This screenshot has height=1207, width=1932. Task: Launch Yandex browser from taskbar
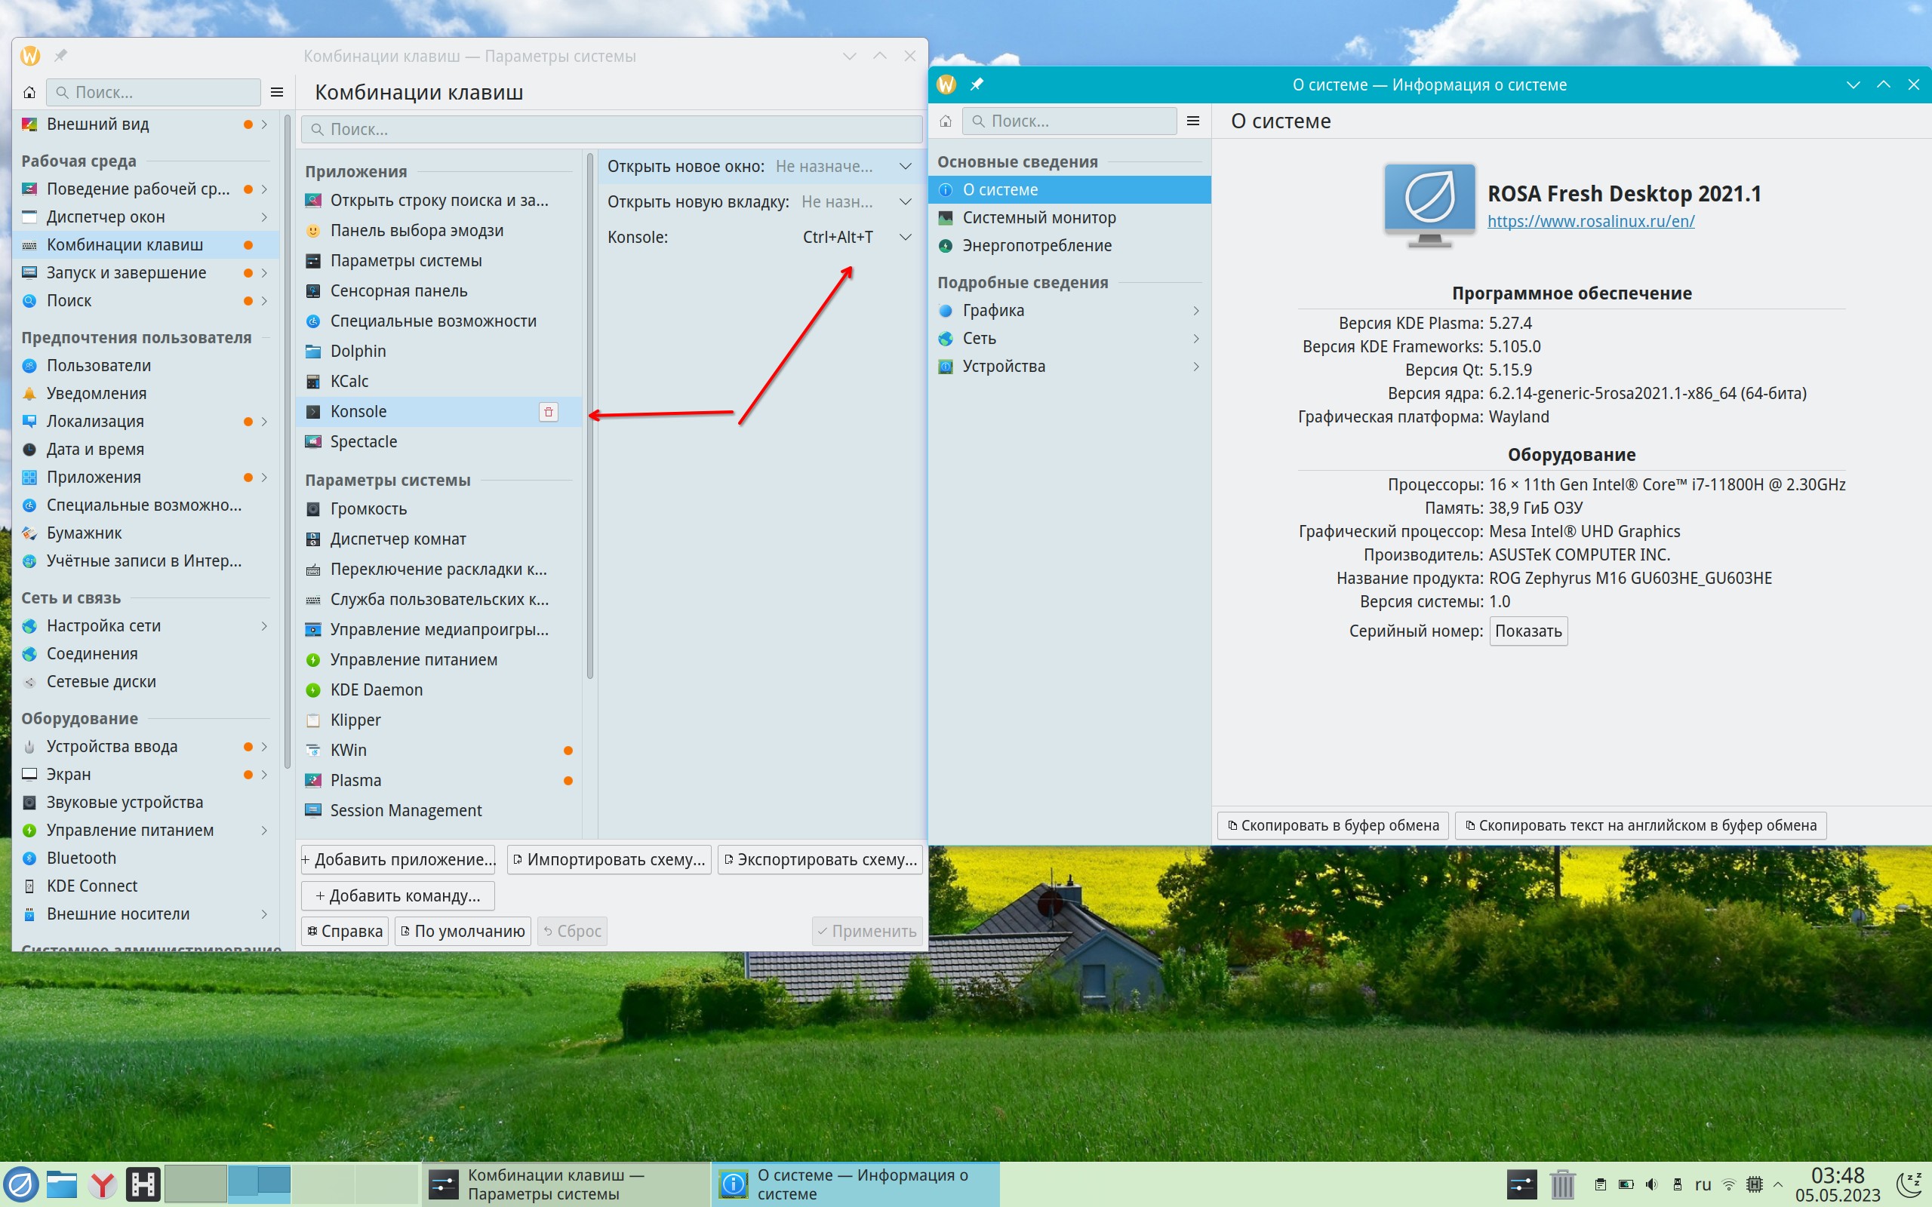[102, 1184]
